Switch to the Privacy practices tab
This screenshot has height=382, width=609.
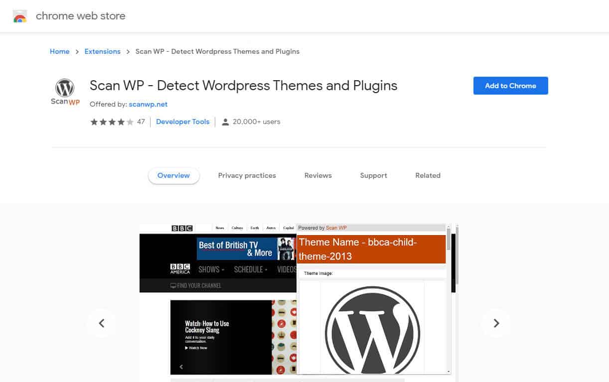click(247, 175)
